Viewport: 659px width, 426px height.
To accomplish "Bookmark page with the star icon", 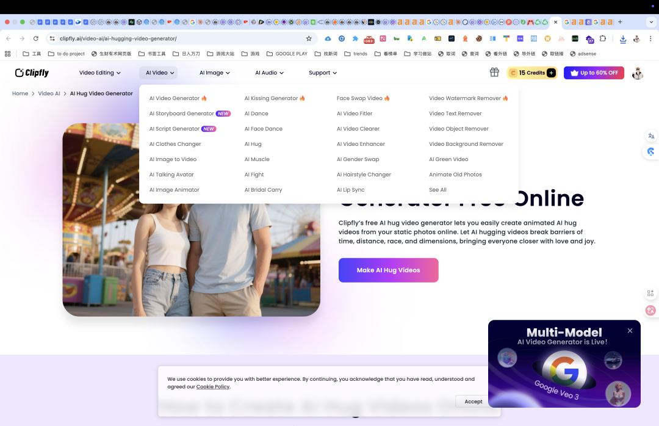I will click(309, 38).
